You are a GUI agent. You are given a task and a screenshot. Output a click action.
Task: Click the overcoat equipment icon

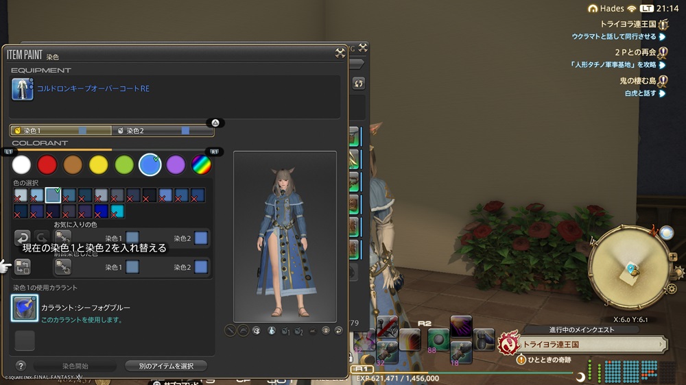(x=23, y=89)
